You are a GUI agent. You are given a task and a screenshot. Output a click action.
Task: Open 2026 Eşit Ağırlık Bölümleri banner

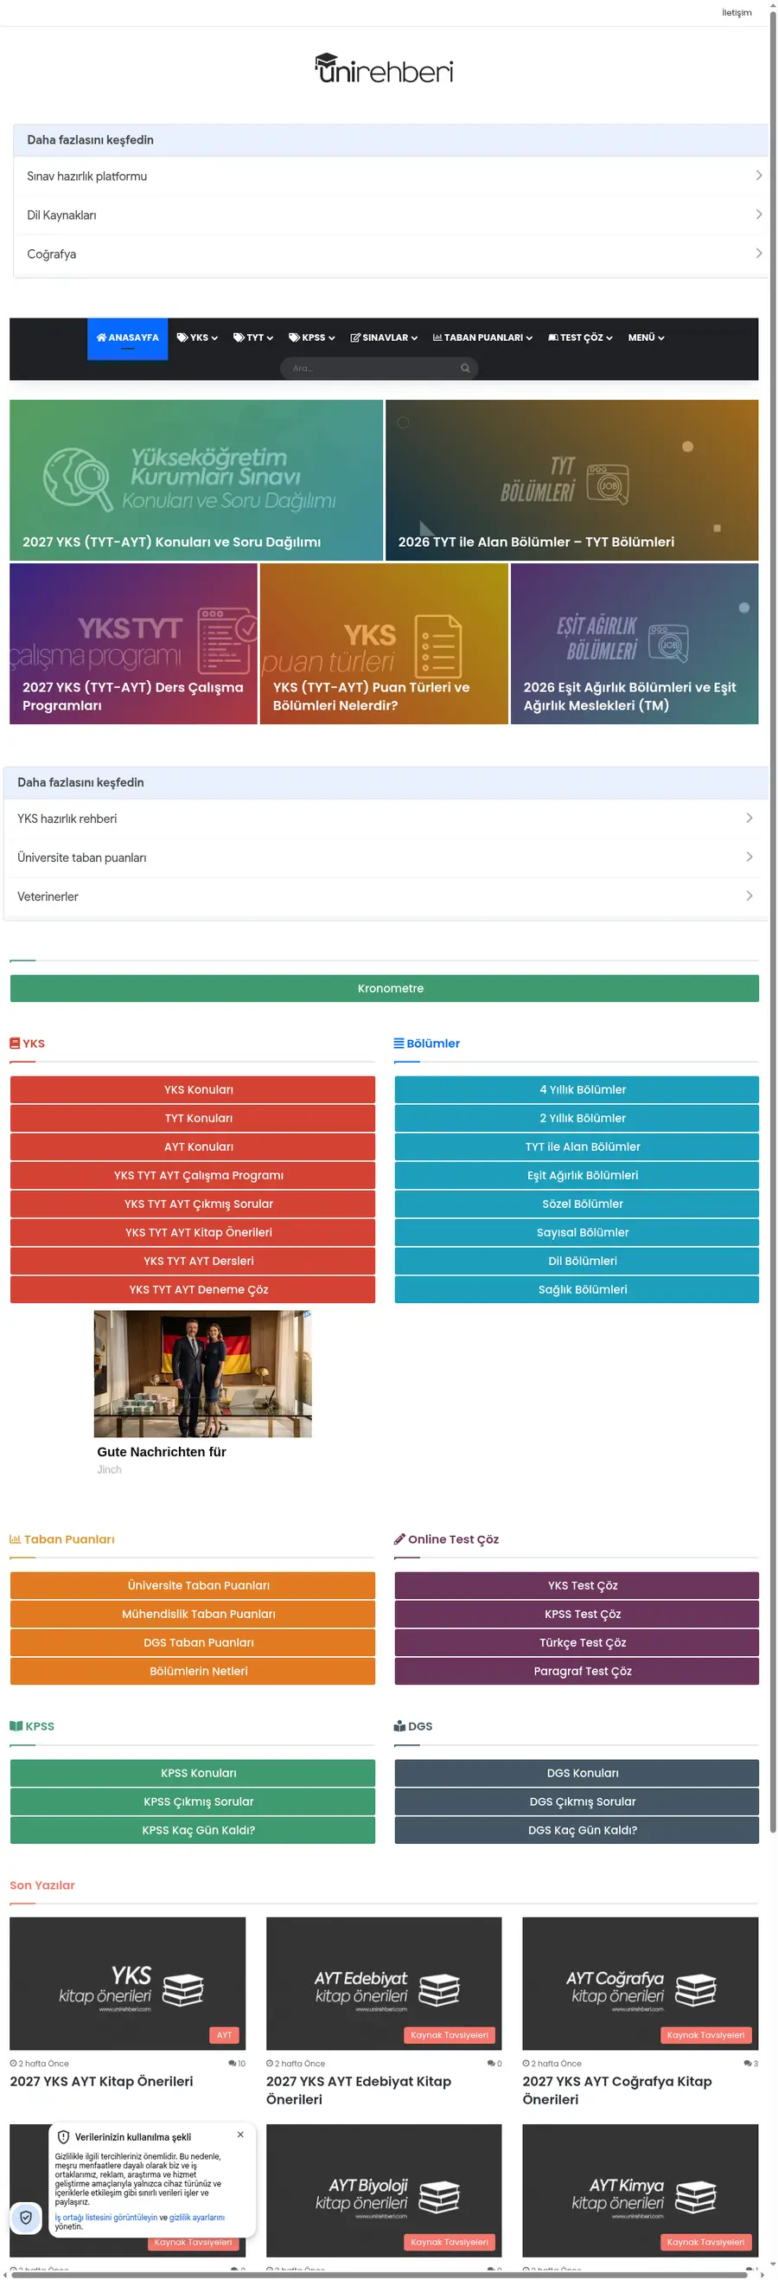[x=634, y=644]
